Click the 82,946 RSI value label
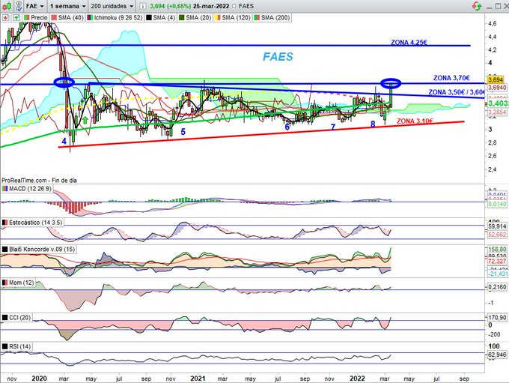This screenshot has height=383, width=509. [x=497, y=354]
